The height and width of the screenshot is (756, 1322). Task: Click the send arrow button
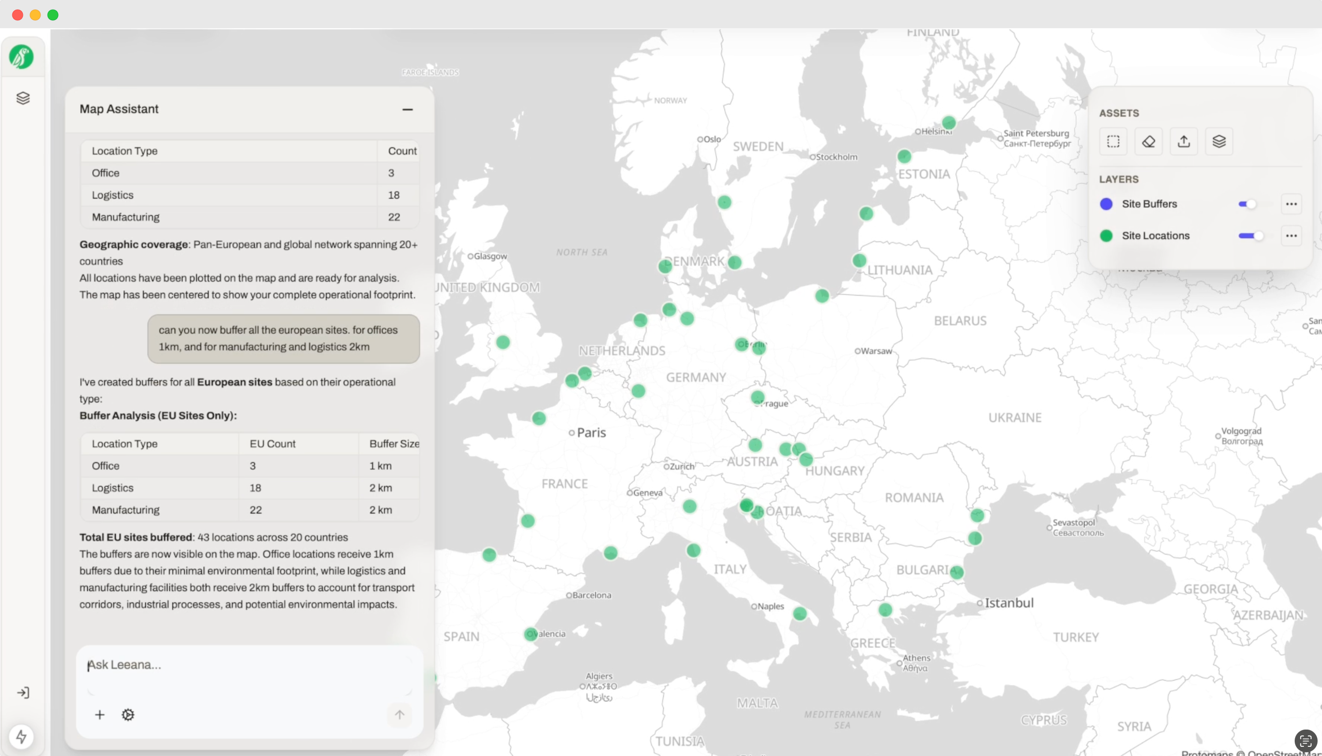click(x=399, y=715)
